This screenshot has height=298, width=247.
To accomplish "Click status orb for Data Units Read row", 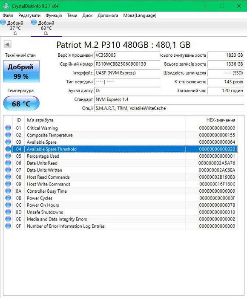I will pyautogui.click(x=8, y=163).
